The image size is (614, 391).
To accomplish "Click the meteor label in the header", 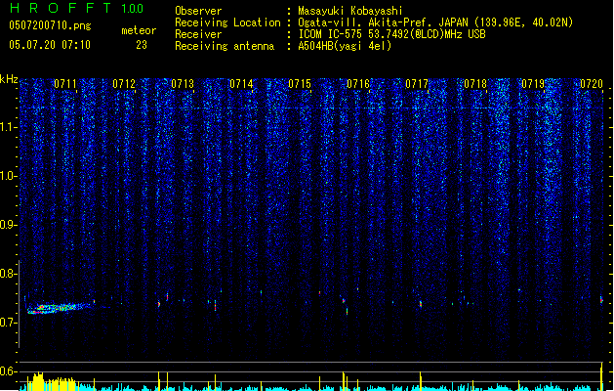I will (139, 30).
